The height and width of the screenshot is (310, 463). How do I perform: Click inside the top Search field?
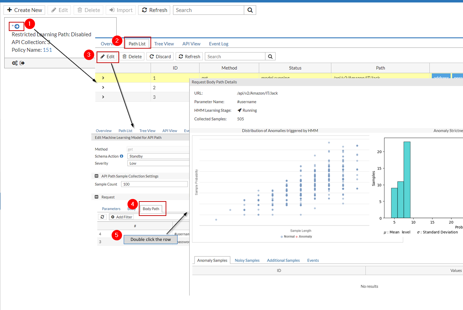point(208,10)
